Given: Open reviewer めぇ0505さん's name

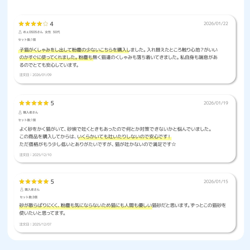Looking at the screenshot, I should pos(33,32).
